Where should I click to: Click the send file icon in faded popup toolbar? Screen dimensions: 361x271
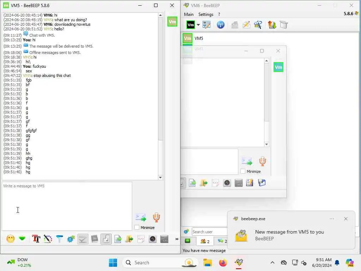click(192, 183)
